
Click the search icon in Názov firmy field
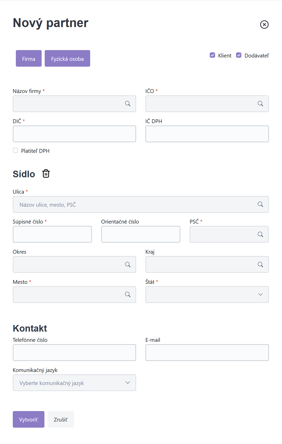pyautogui.click(x=128, y=104)
